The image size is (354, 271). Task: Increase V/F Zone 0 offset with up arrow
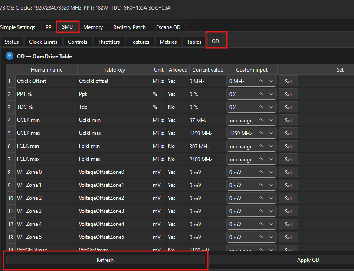click(261, 172)
